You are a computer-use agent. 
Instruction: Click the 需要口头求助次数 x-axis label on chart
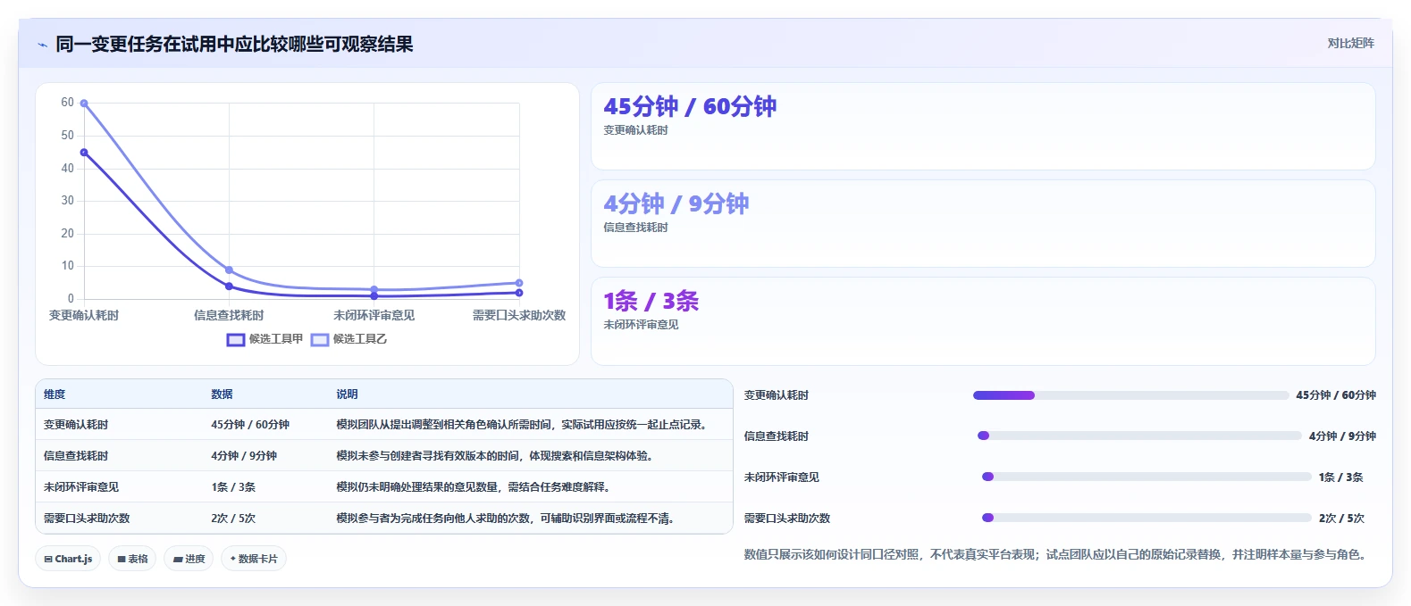519,315
